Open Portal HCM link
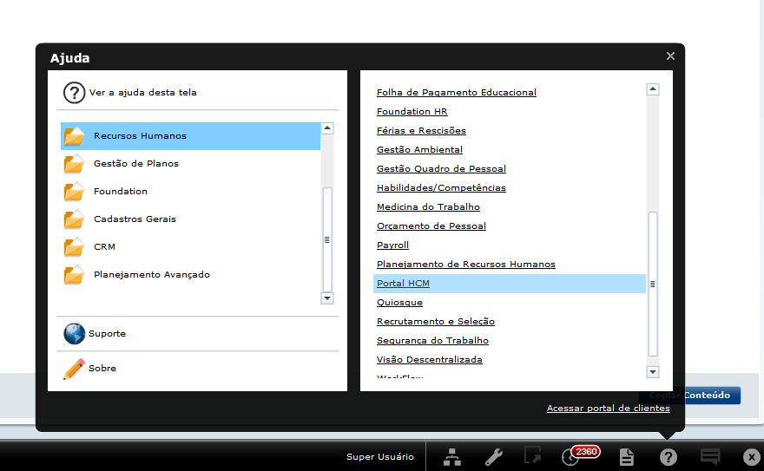The width and height of the screenshot is (764, 471). coord(403,283)
